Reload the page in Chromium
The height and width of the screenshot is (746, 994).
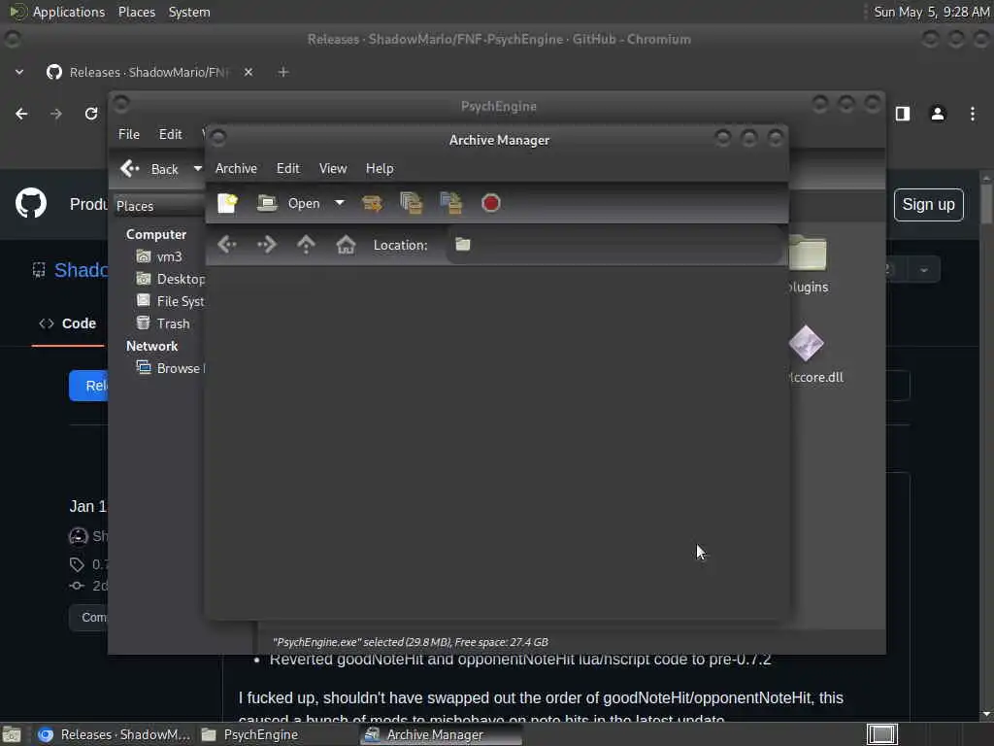[91, 114]
